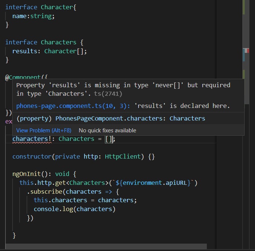
Task: Click the 'name:string;' member line
Action: tap(33, 16)
